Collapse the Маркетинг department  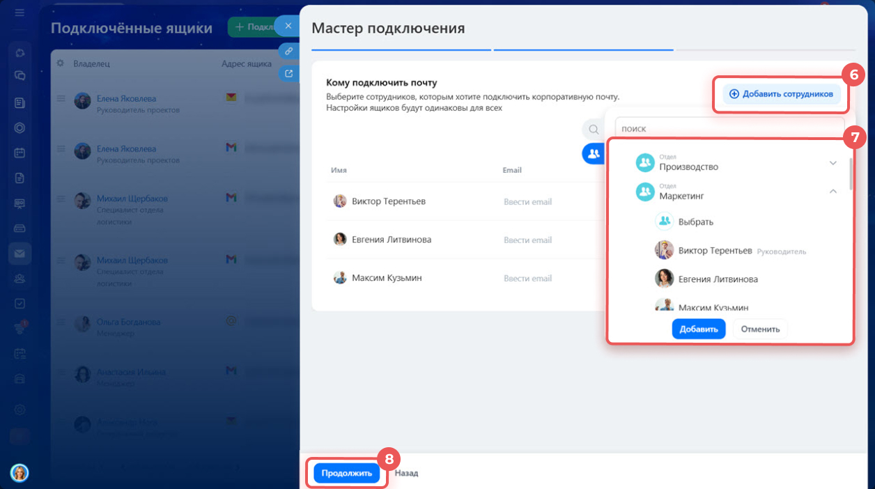pos(833,192)
